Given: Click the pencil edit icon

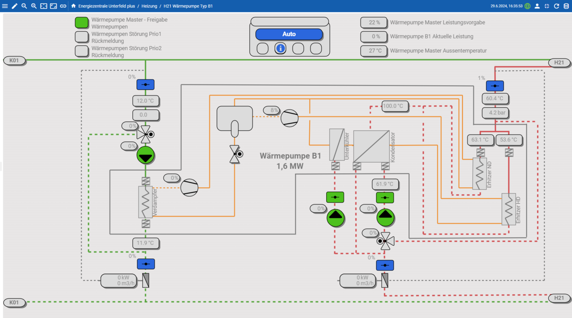Looking at the screenshot, I should pyautogui.click(x=15, y=6).
